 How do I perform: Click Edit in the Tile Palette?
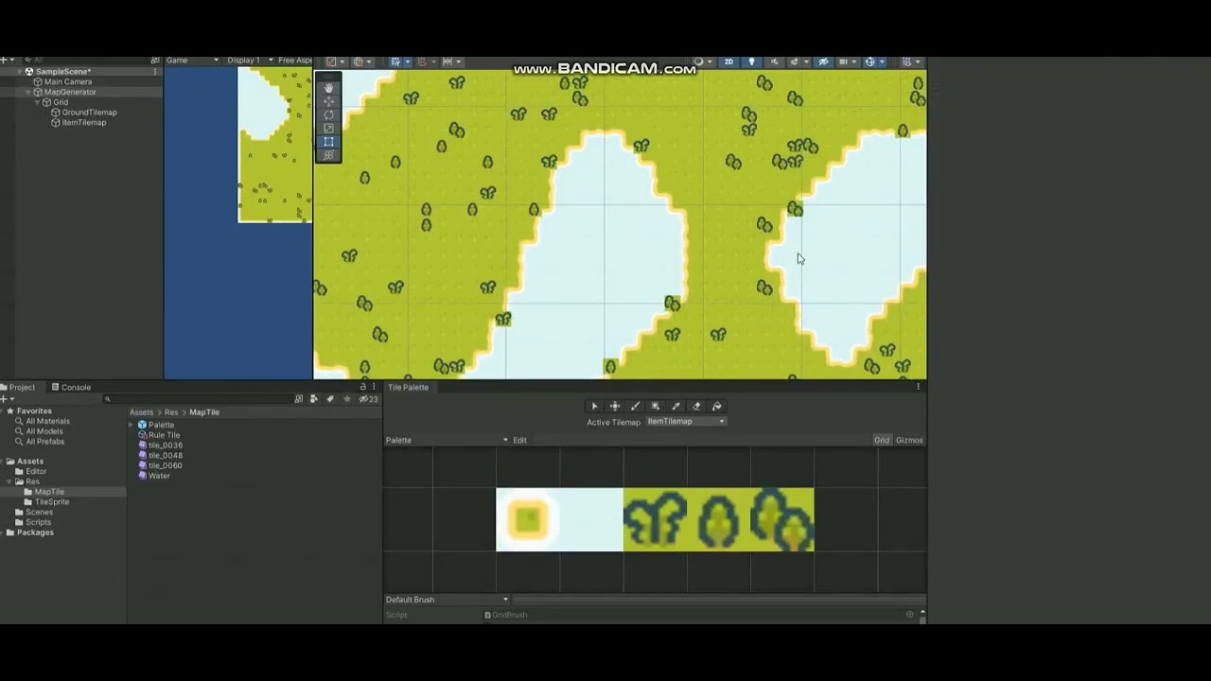click(519, 440)
